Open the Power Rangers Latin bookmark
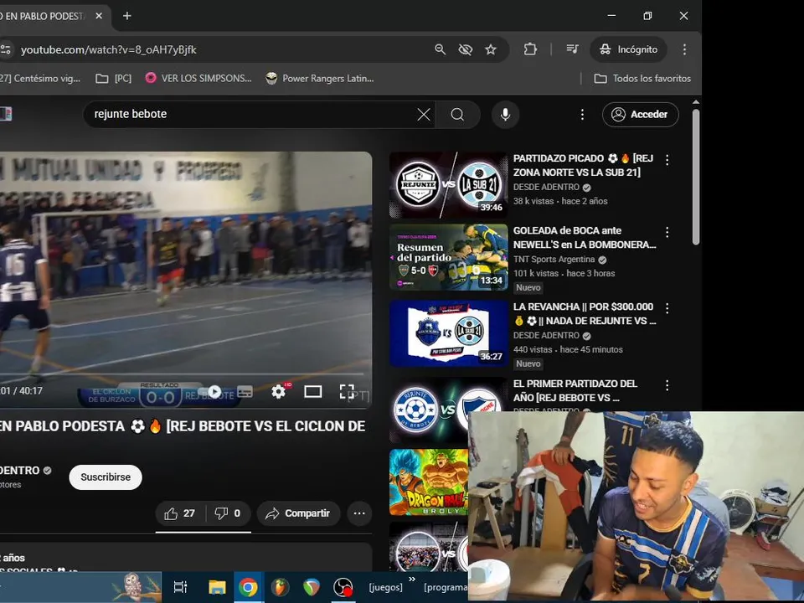The image size is (804, 603). 320,79
